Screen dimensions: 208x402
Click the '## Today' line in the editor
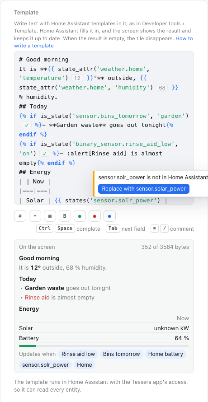coord(33,106)
